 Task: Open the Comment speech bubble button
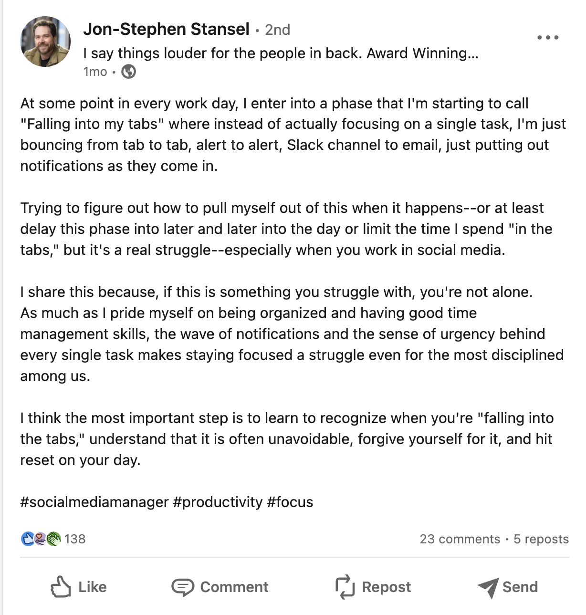(x=220, y=587)
